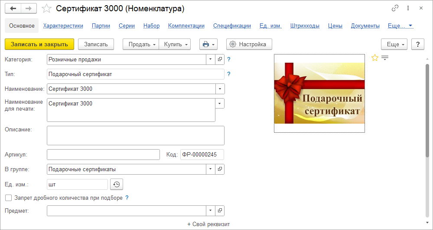
Task: Open the Купить dropdown button
Action: pyautogui.click(x=175, y=44)
